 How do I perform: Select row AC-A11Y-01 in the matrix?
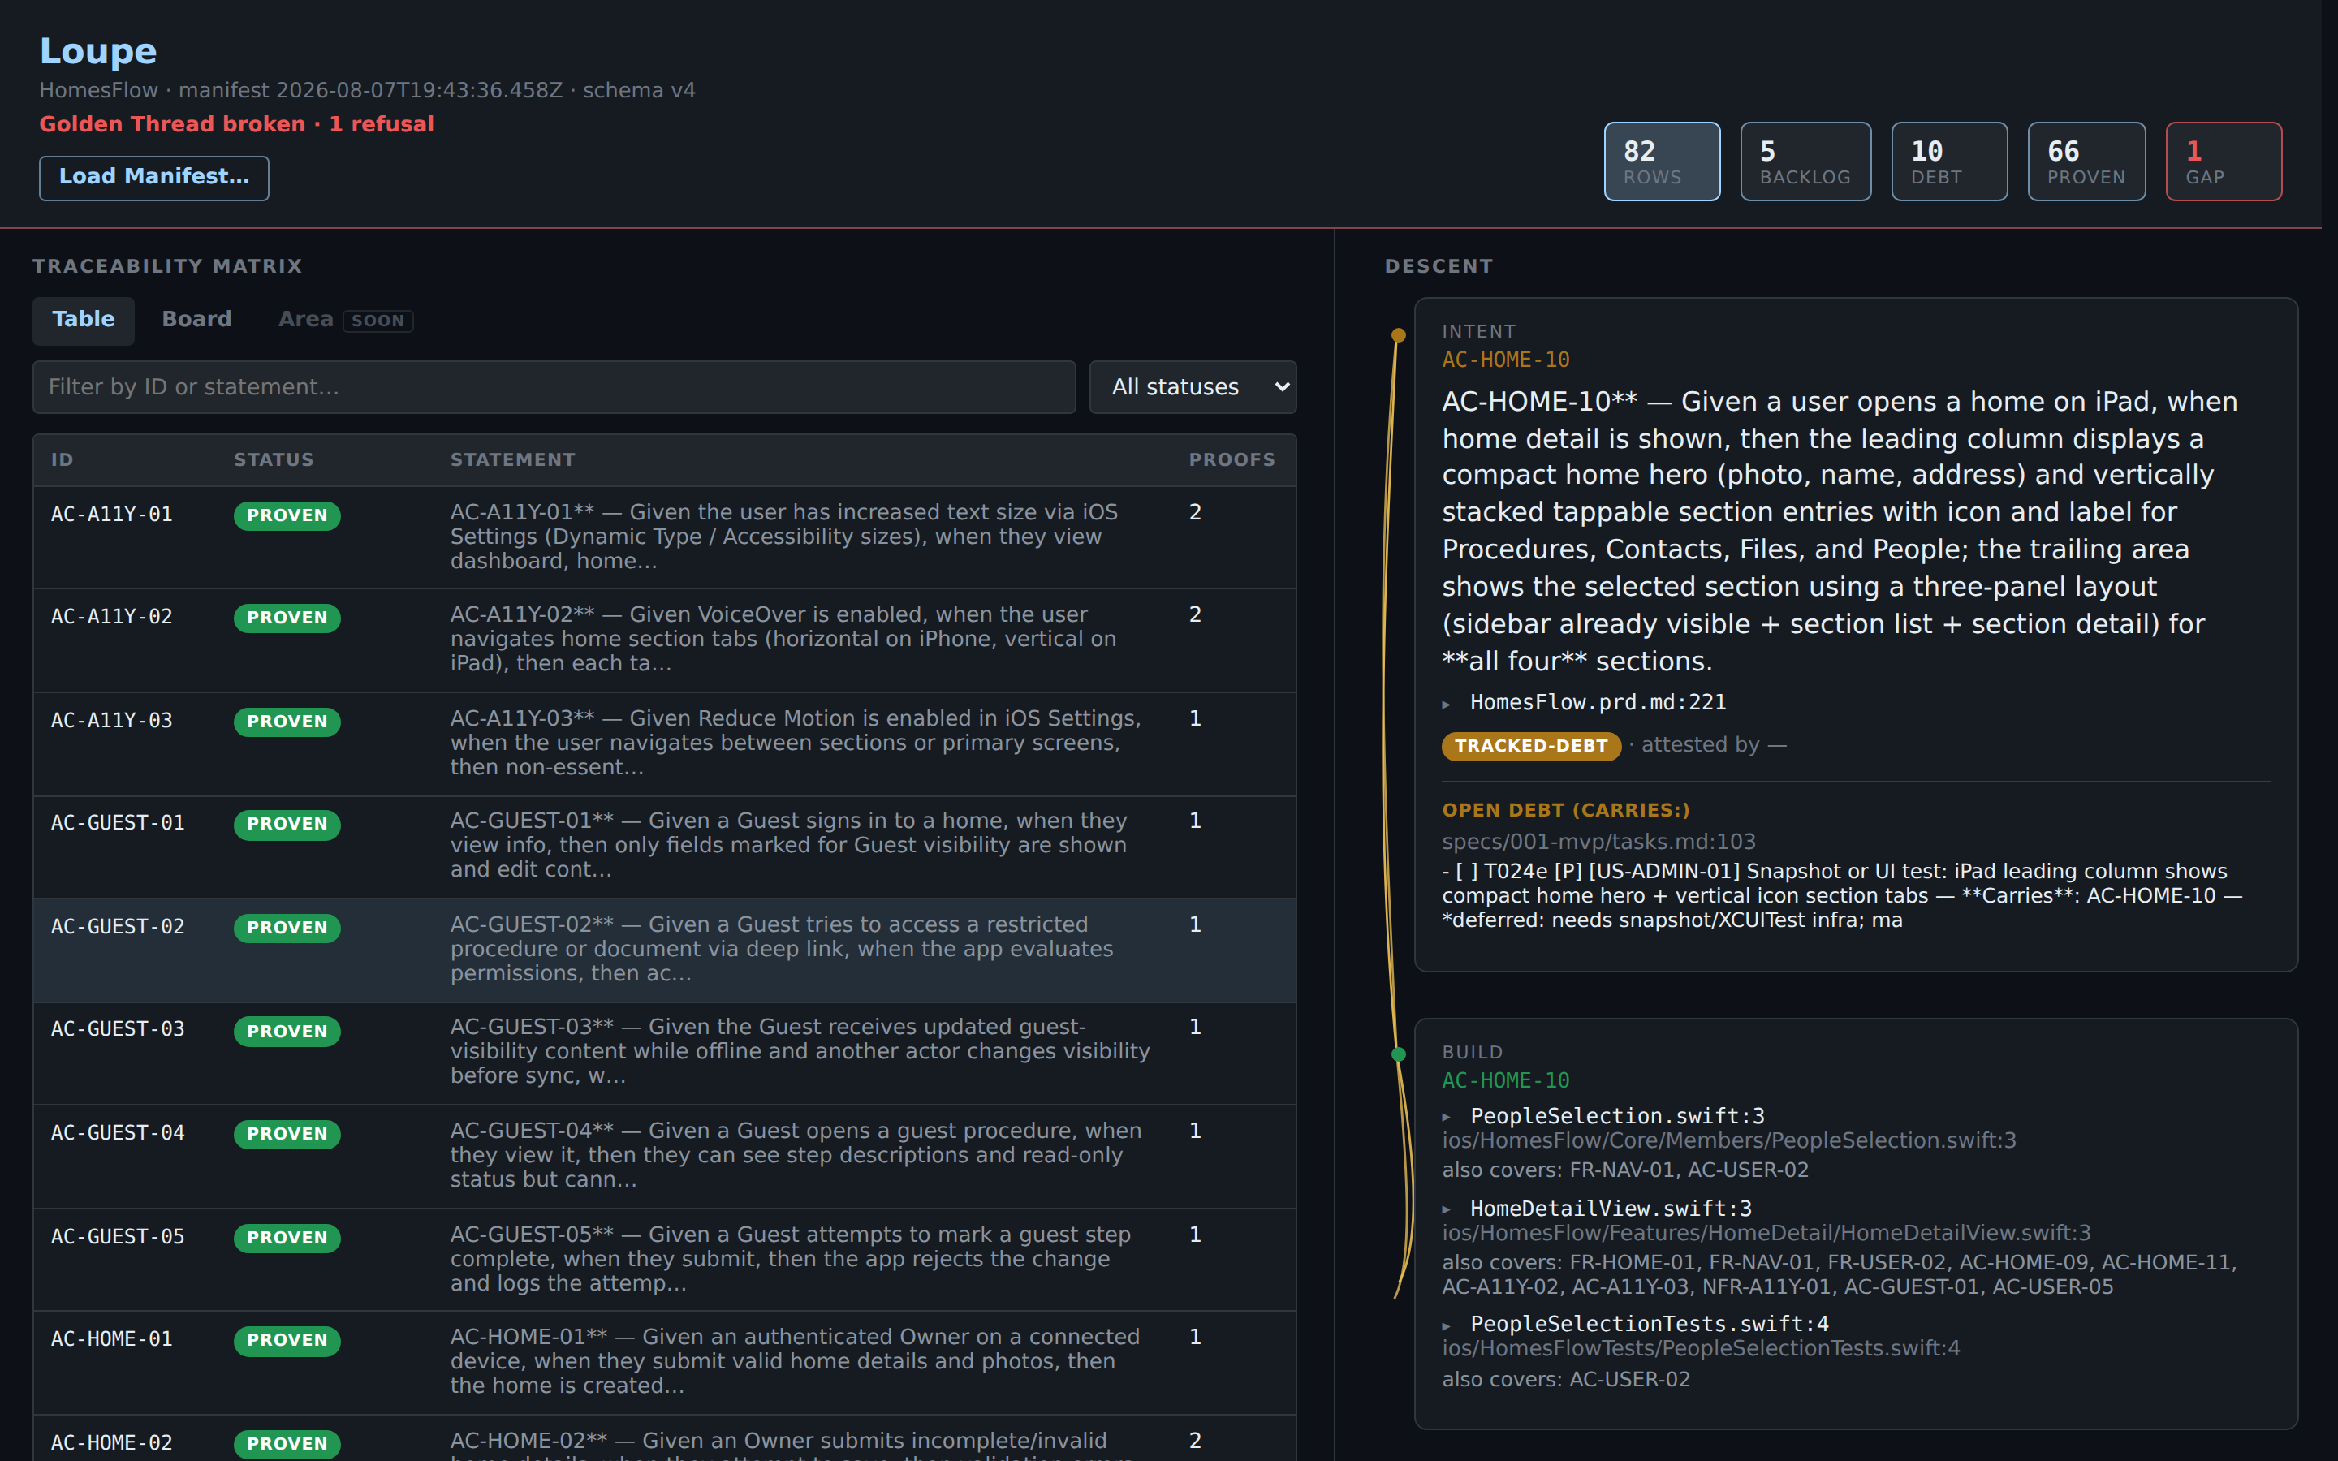(x=665, y=537)
